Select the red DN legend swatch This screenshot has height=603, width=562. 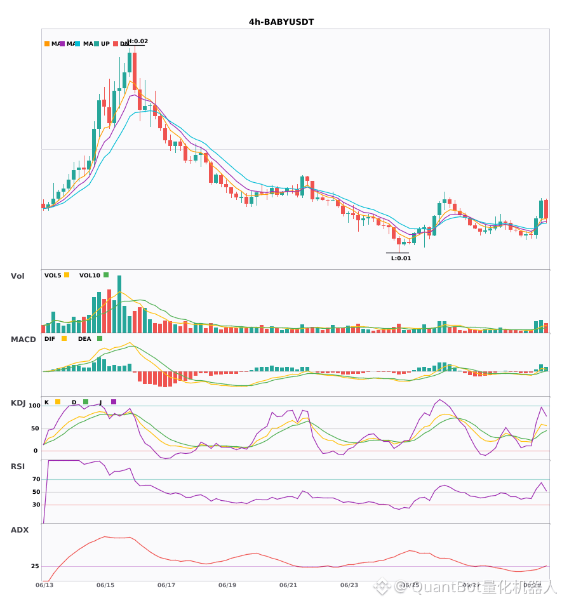116,44
